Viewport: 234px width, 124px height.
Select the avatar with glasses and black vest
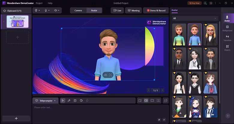(195, 83)
